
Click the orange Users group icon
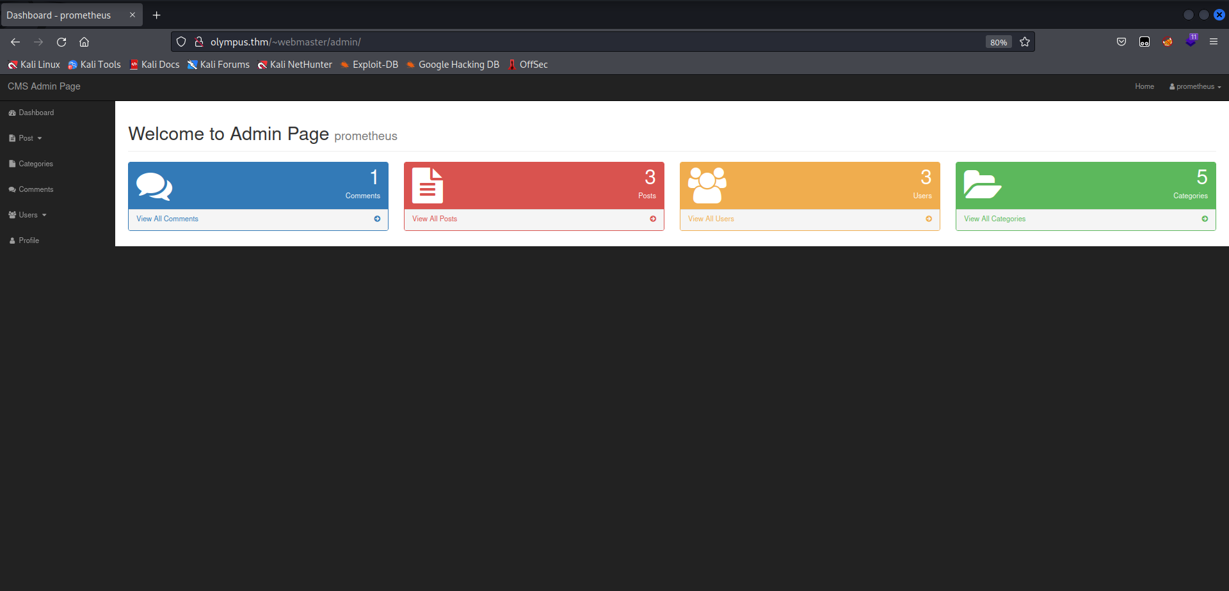pos(707,185)
